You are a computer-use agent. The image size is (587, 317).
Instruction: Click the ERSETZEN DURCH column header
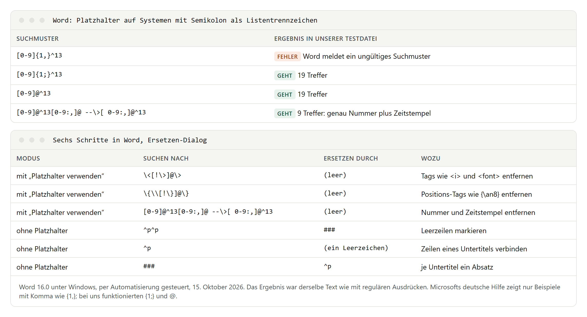350,158
